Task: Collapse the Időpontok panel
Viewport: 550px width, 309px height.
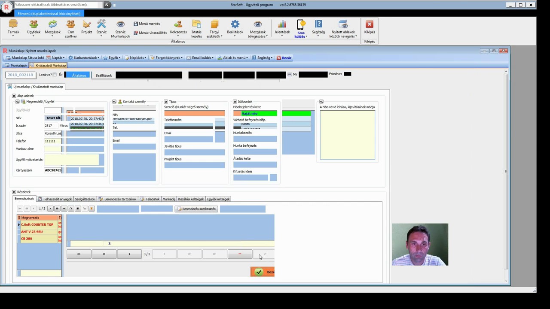Action: [x=235, y=102]
